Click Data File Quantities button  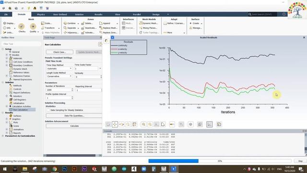click(x=74, y=116)
